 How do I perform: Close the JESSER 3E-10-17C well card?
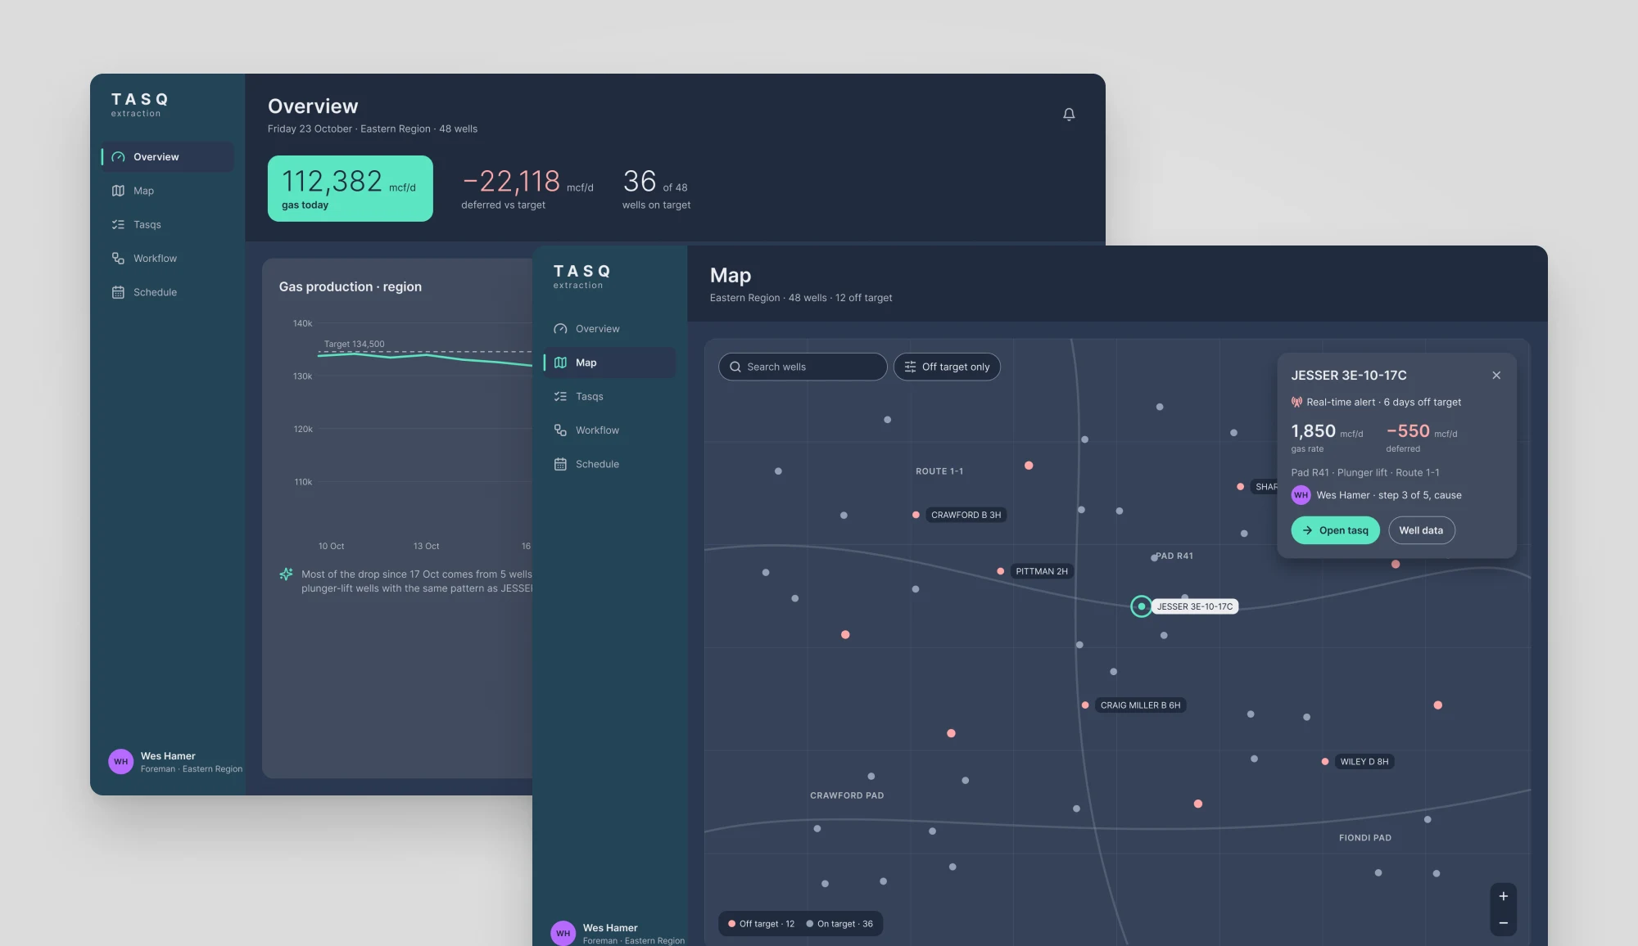1496,376
